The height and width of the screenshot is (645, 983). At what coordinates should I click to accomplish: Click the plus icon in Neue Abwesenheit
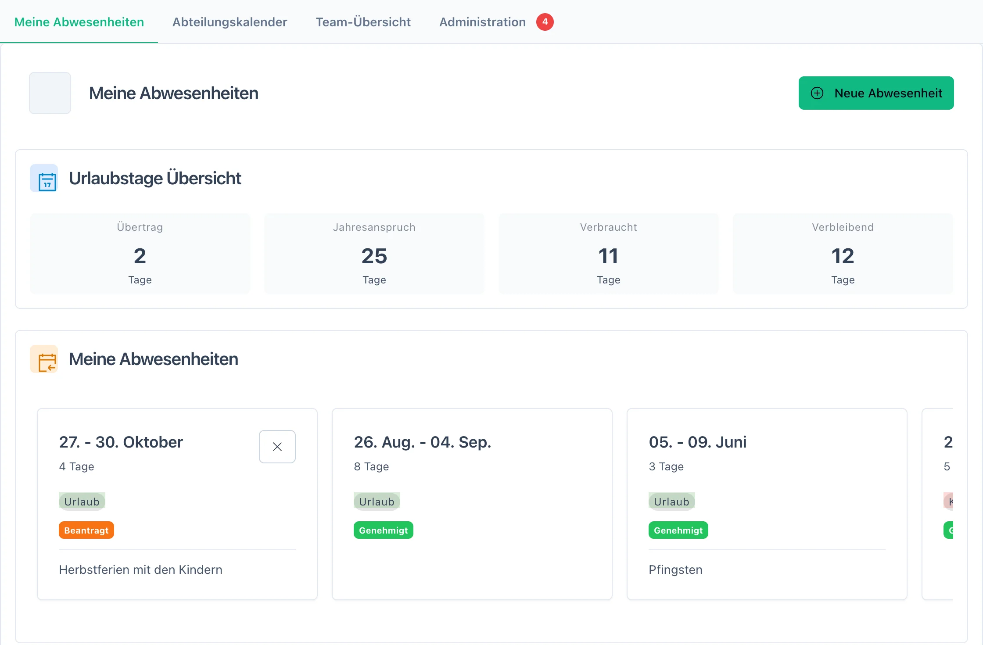(817, 93)
